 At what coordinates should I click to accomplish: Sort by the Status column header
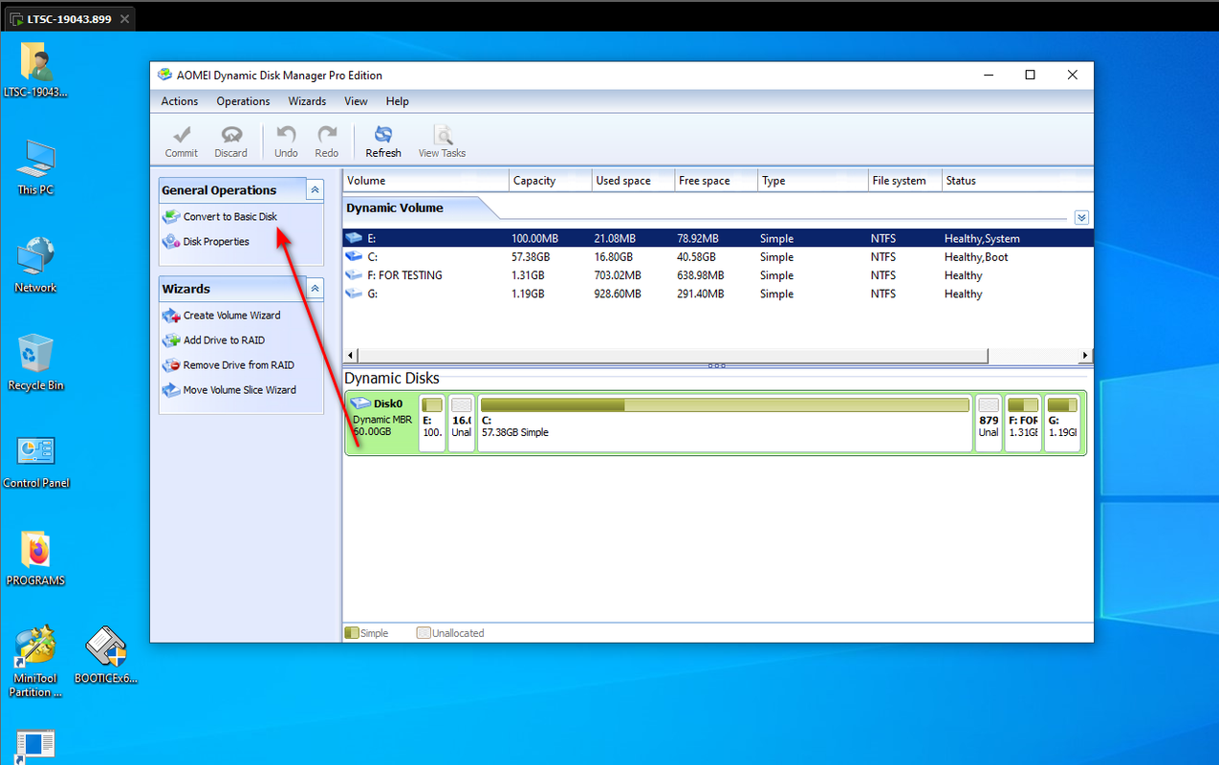click(x=1016, y=181)
